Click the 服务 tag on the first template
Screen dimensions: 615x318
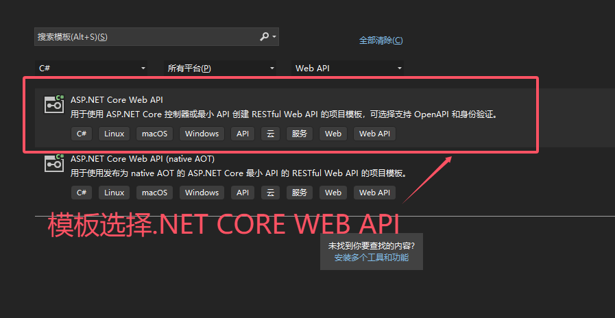pos(299,134)
